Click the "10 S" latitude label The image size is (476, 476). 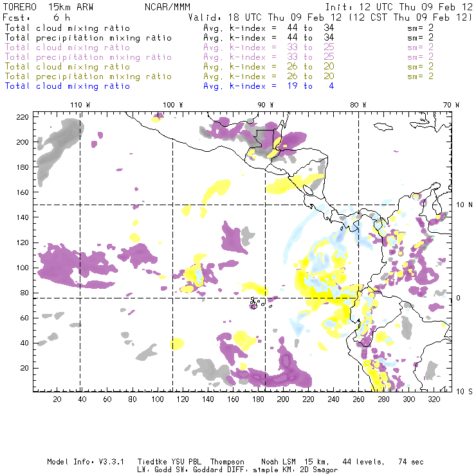464,392
